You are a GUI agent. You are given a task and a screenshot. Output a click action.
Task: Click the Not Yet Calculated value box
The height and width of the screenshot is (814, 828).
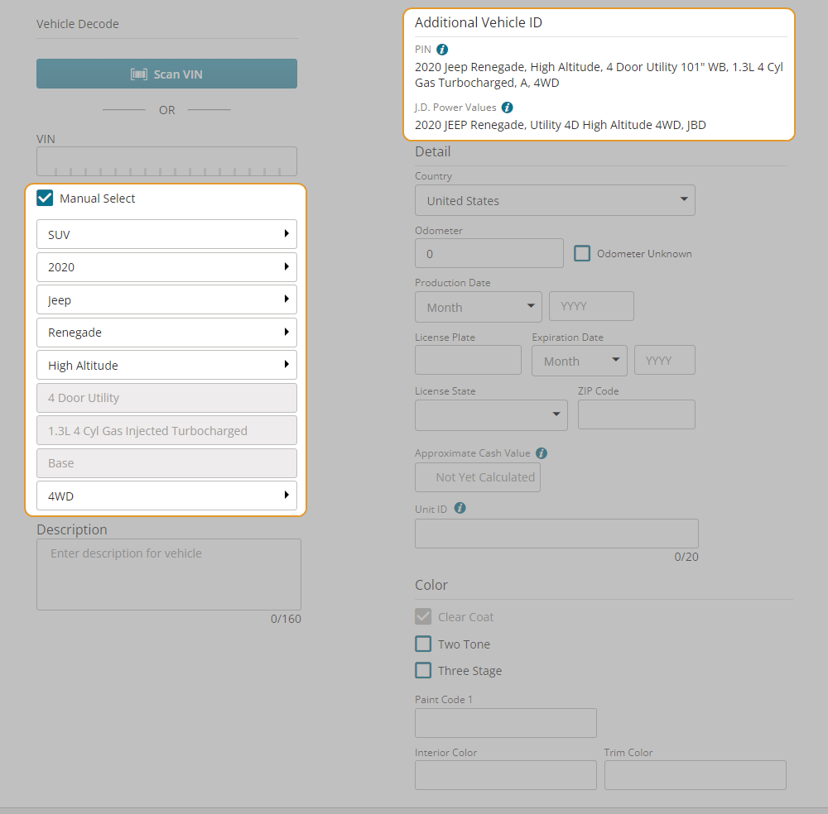point(478,477)
